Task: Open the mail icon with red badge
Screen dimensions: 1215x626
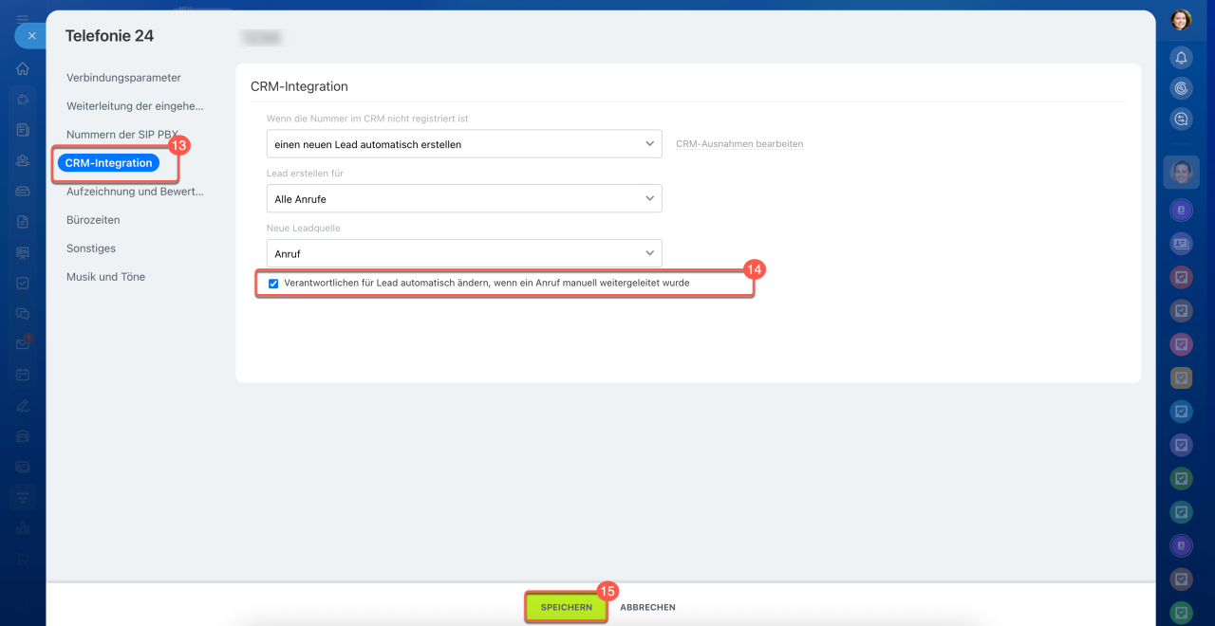Action: tap(23, 343)
